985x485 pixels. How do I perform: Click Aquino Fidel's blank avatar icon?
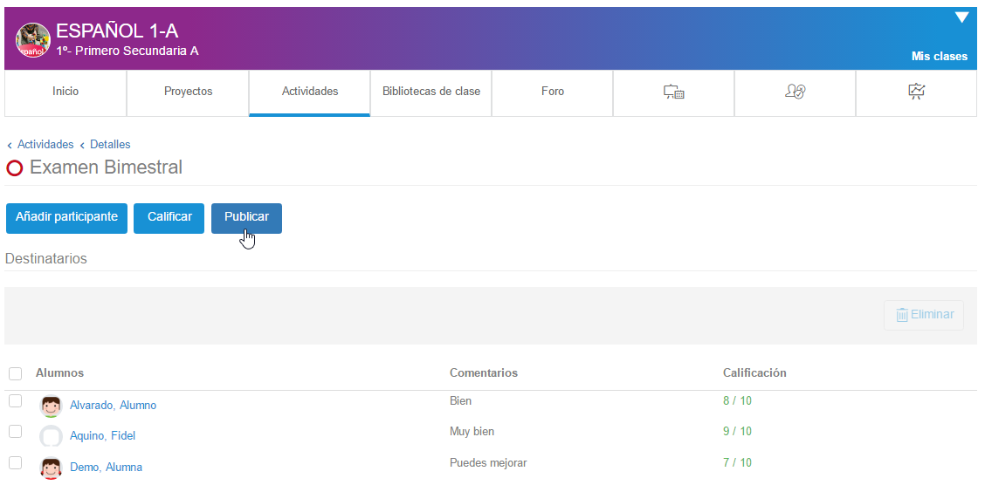52,436
